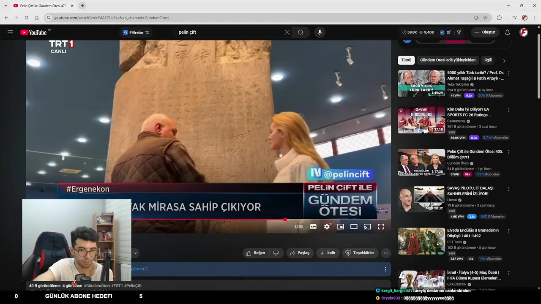
Task: Open the notifications bell
Action: (508, 33)
